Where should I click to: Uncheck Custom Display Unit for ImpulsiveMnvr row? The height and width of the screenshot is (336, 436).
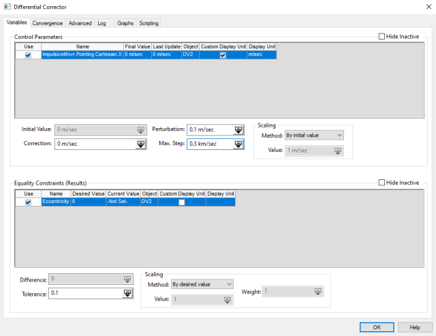pyautogui.click(x=223, y=55)
